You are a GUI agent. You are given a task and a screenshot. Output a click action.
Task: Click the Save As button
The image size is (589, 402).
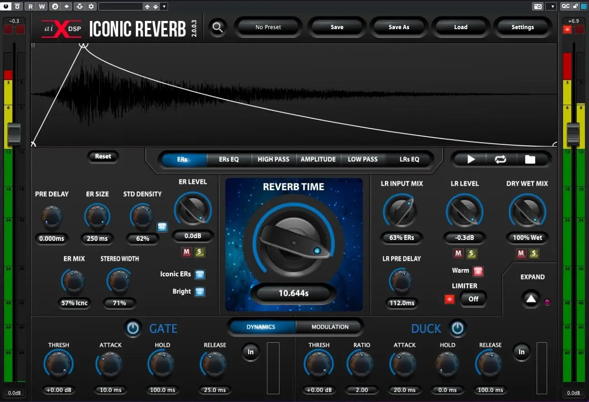[x=399, y=27]
